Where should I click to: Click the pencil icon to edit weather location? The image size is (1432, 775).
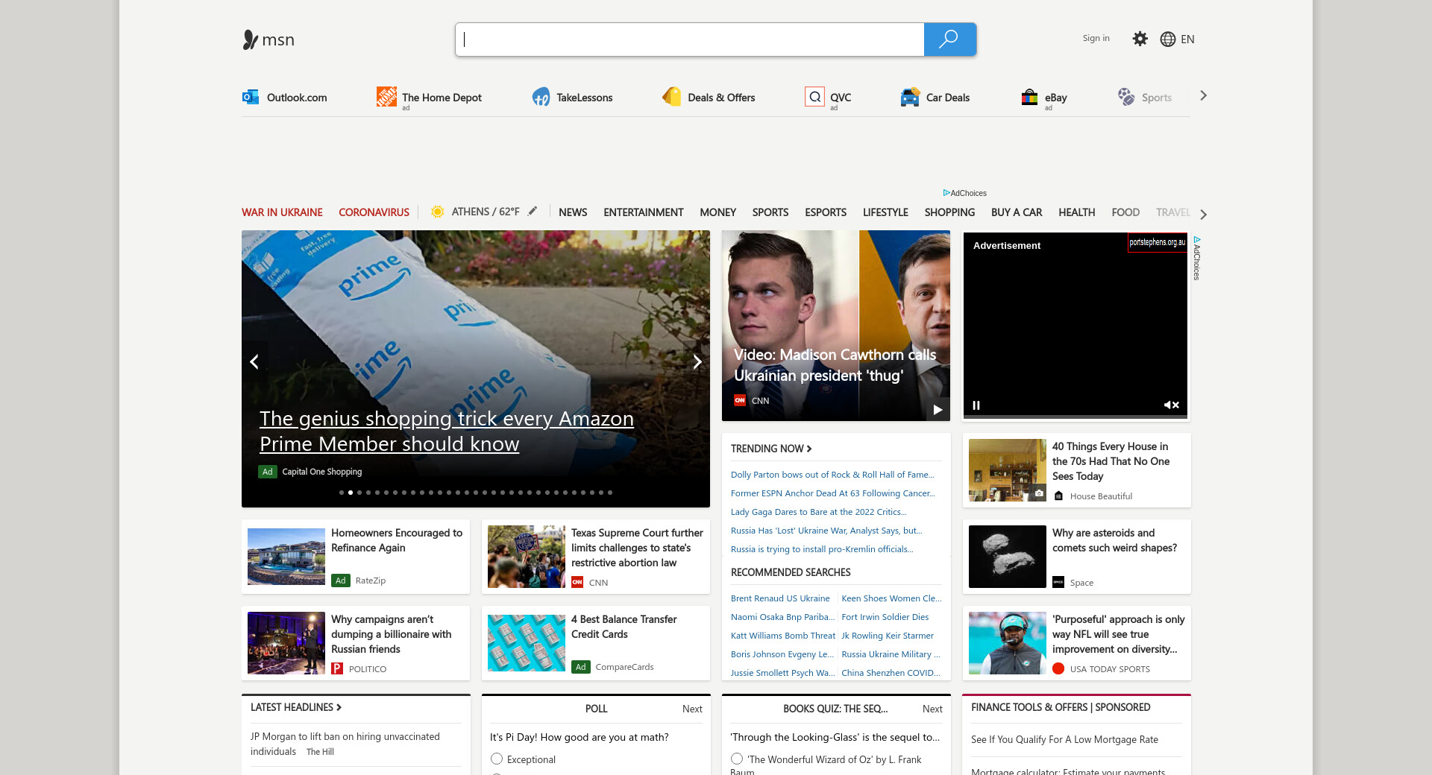[533, 212]
